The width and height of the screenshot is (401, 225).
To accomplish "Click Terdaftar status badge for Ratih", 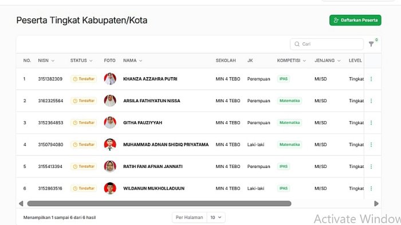I will (84, 167).
